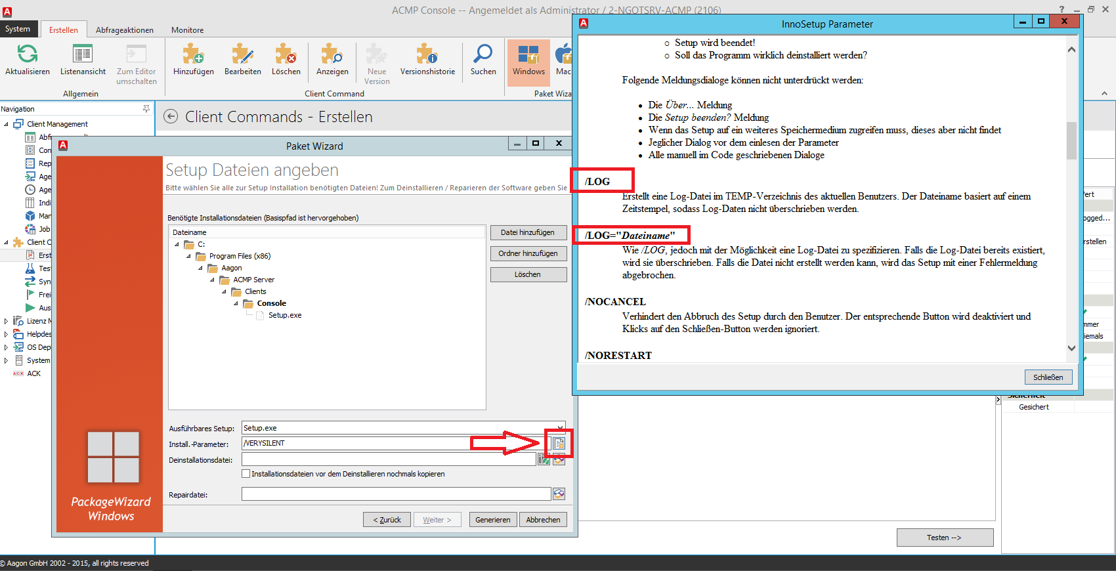Viewport: 1116px width, 571px height.
Task: Select the 'Frei' flag item in Navigation
Action: click(38, 295)
